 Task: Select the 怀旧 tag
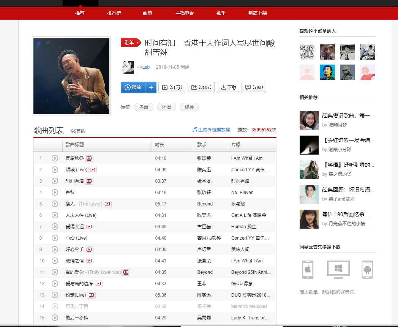tap(166, 107)
